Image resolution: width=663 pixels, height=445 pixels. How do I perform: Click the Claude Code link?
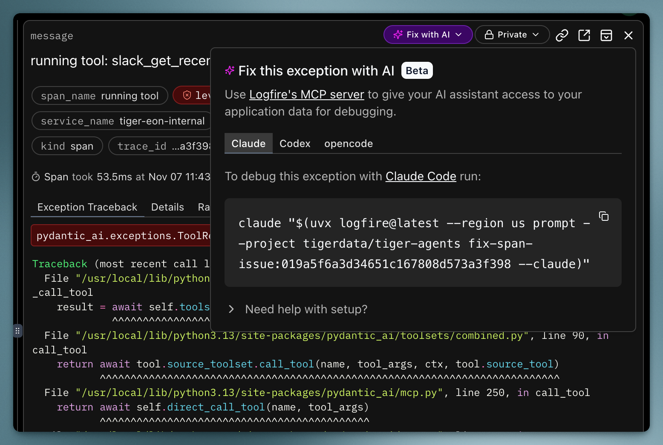(421, 176)
